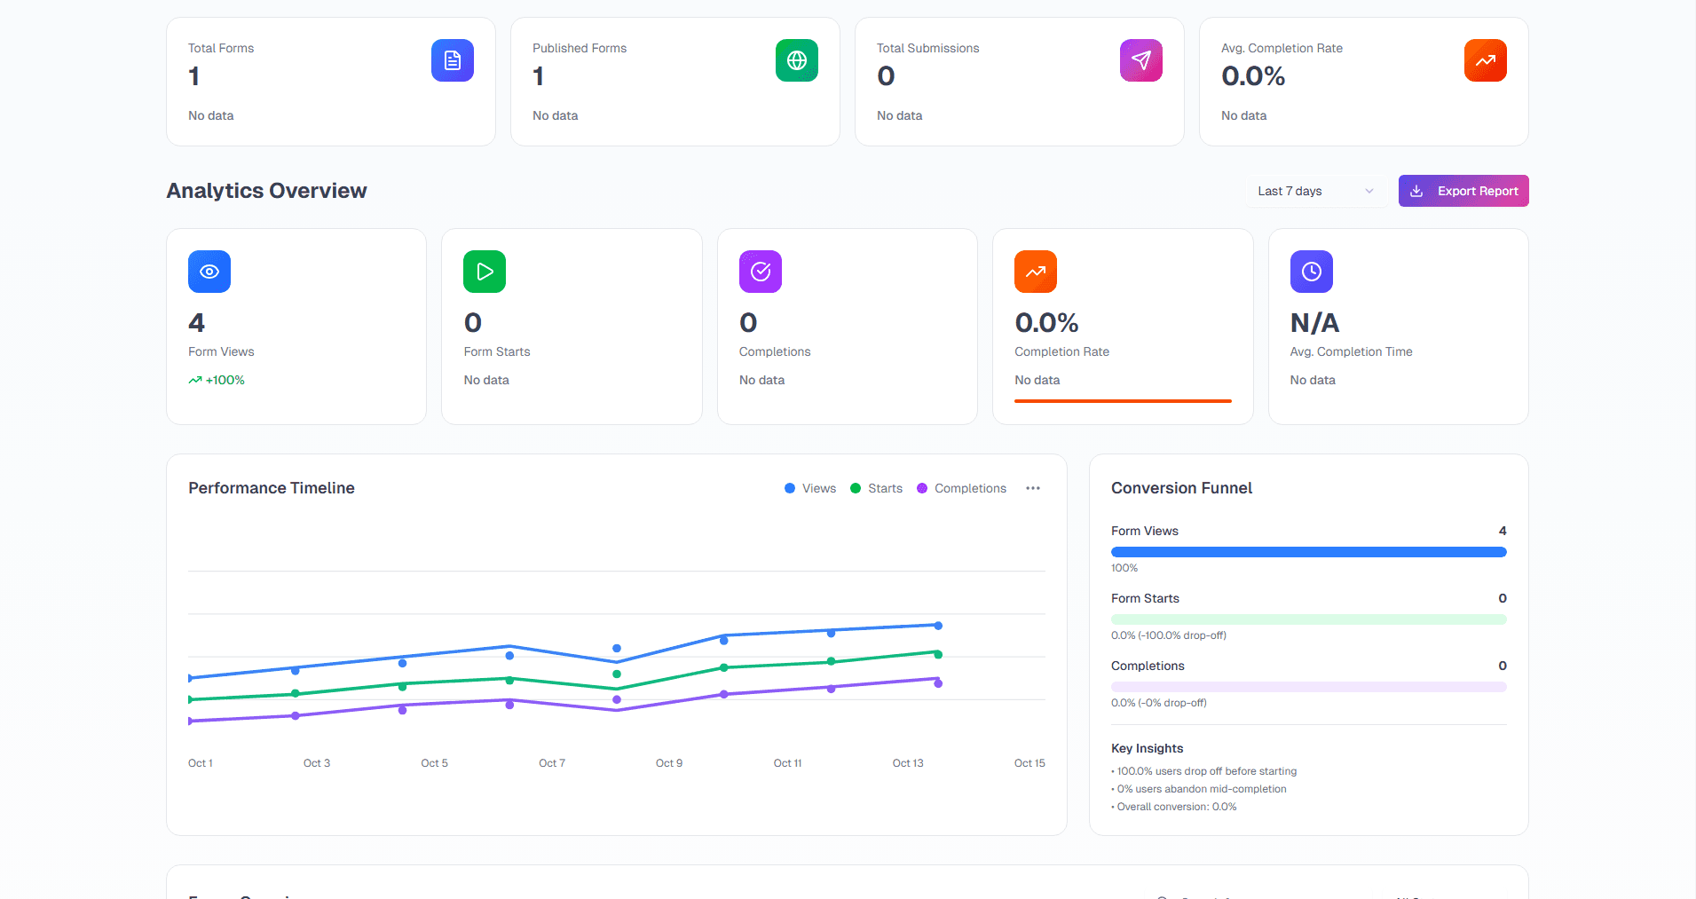1696x899 pixels.
Task: Toggle the Starts series in legend
Action: (876, 488)
